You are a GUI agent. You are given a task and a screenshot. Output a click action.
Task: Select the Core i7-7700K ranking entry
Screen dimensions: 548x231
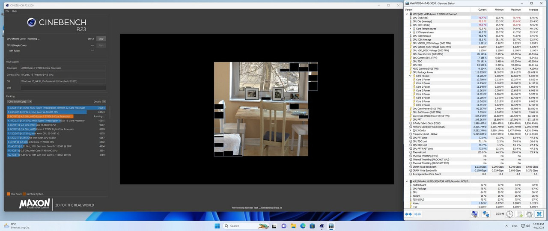click(56, 142)
